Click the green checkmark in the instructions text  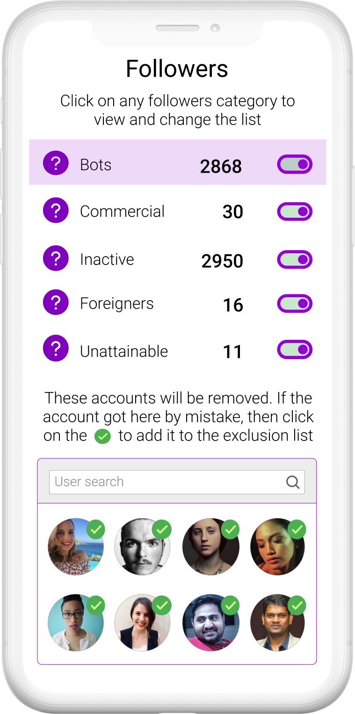[x=102, y=437]
